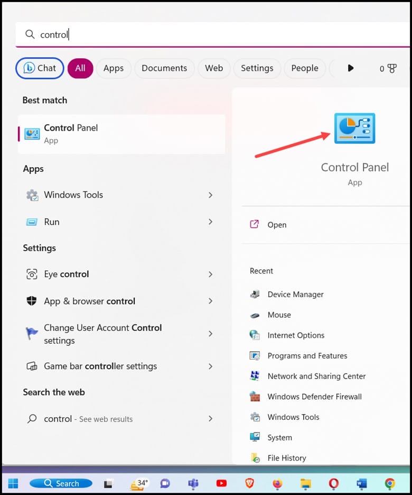Viewport: 412px width, 495px height.
Task: Click 'Mouse' in the Recent list
Action: [x=279, y=315]
